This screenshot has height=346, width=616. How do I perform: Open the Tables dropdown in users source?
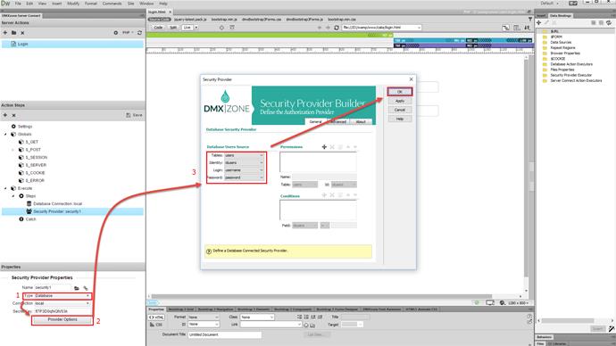pyautogui.click(x=244, y=155)
